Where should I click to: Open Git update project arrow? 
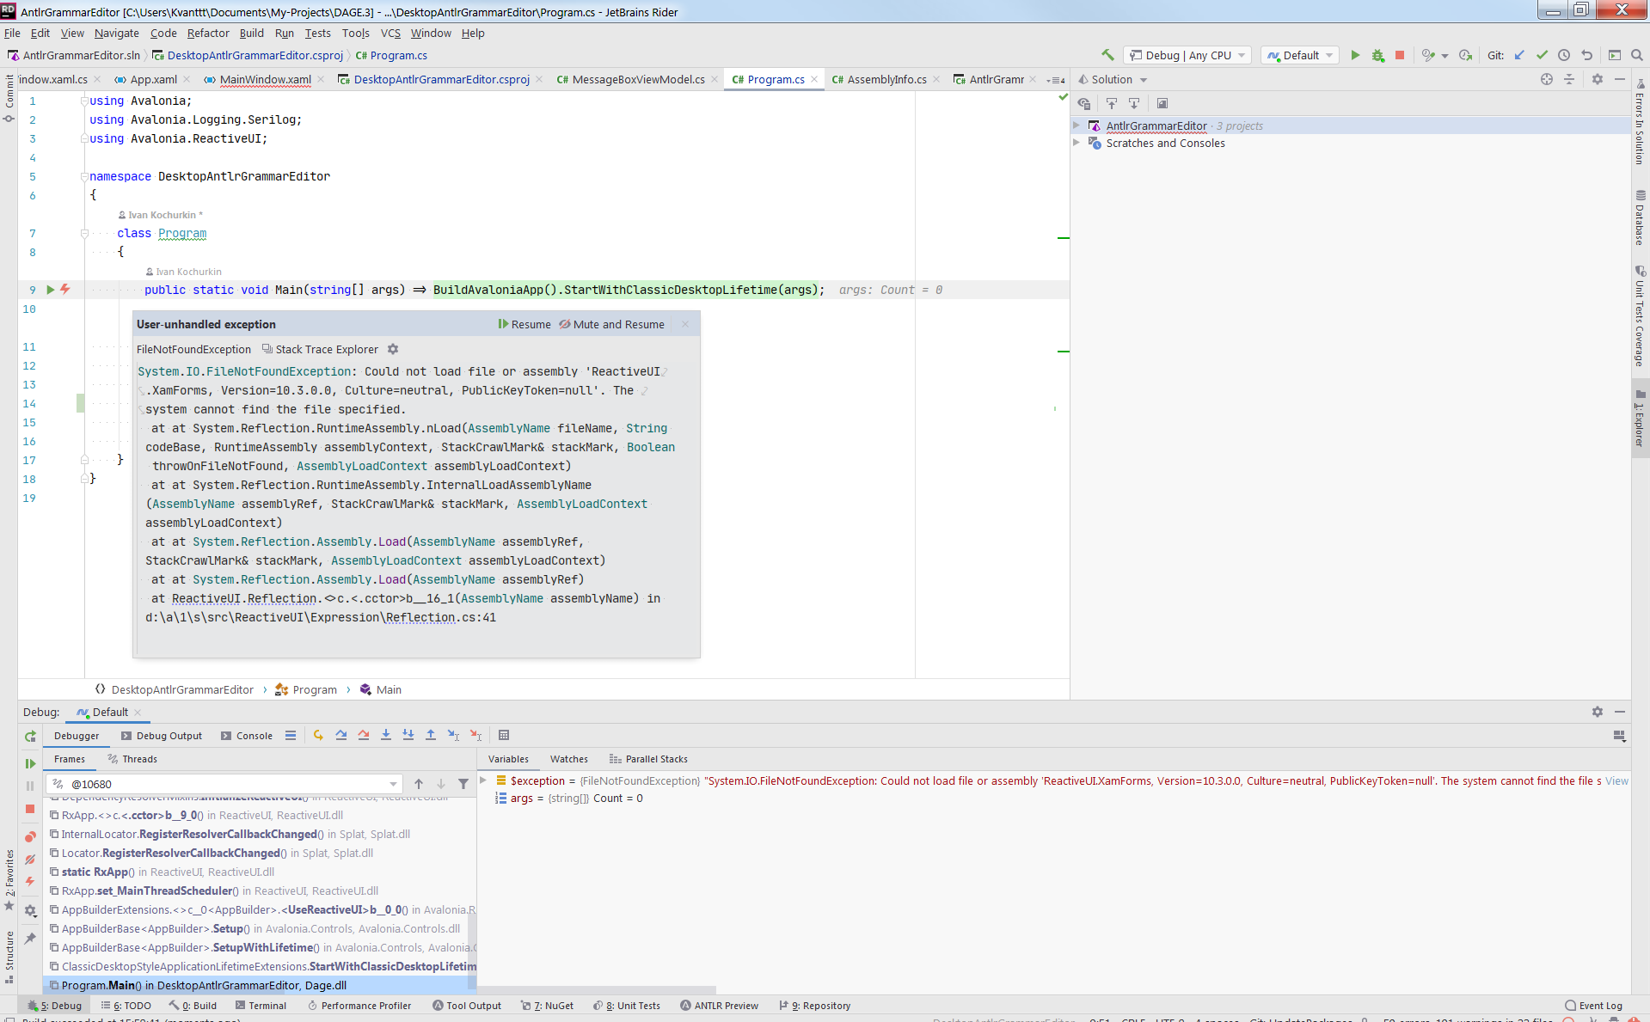[1519, 55]
